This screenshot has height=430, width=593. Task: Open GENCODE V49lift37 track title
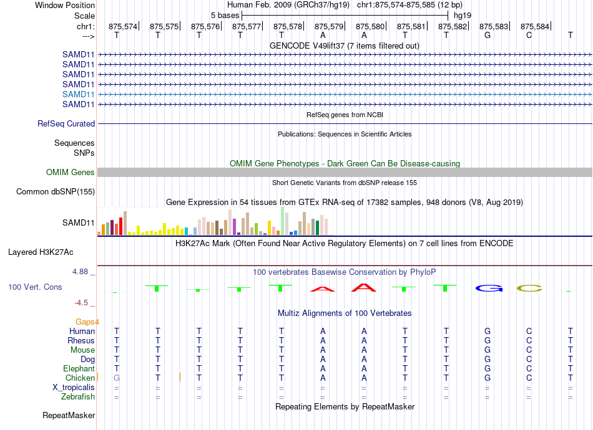point(345,45)
